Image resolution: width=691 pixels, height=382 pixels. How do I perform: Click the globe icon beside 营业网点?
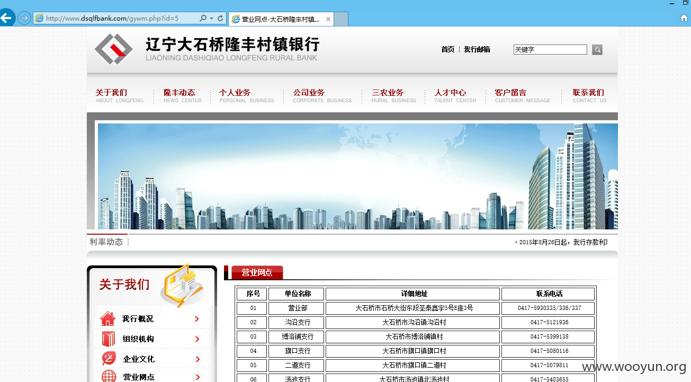coord(109,377)
